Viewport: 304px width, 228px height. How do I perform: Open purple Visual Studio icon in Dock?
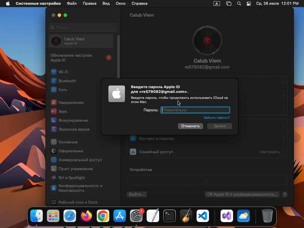tap(227, 216)
